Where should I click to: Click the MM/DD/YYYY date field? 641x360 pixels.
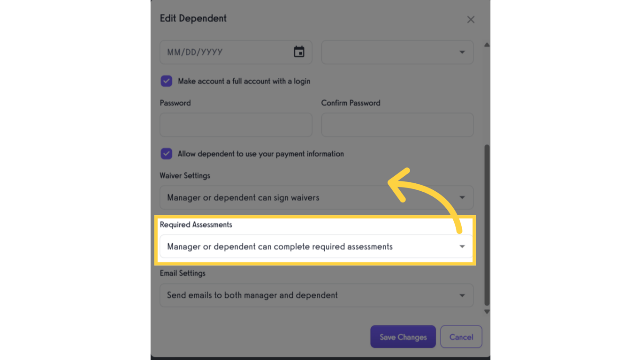pos(221,52)
